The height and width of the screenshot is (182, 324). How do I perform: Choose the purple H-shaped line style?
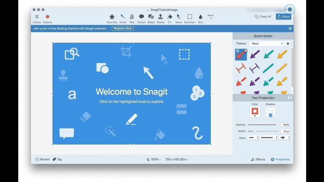click(255, 68)
